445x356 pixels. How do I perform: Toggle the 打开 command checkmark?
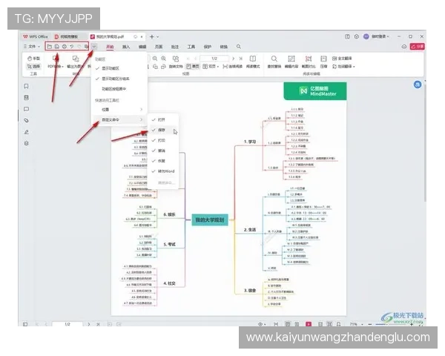(162, 119)
